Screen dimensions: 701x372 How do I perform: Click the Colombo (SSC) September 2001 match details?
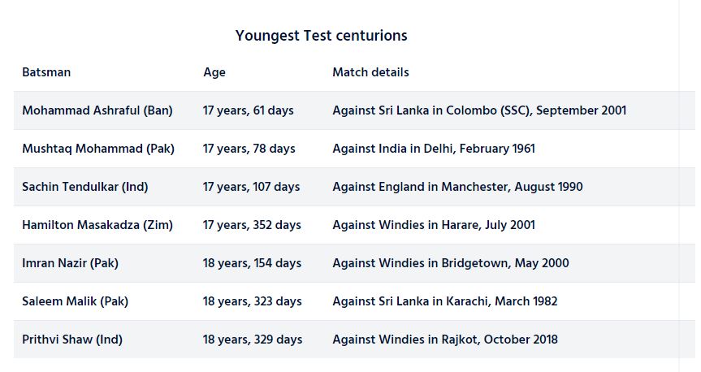(x=479, y=110)
